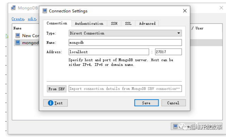The width and height of the screenshot is (226, 138).
Task: Click the Connection Settings title bar icon
Action: [45, 11]
